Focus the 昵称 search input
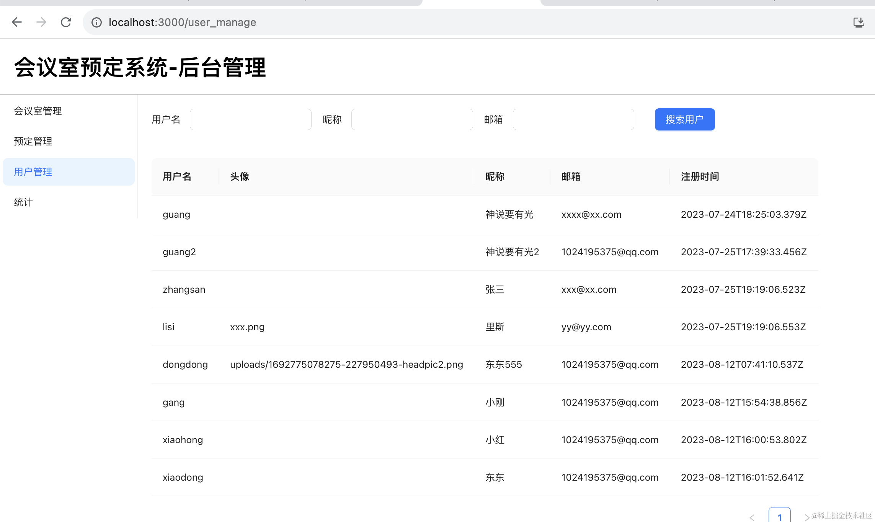Viewport: 875px width, 522px height. click(412, 119)
